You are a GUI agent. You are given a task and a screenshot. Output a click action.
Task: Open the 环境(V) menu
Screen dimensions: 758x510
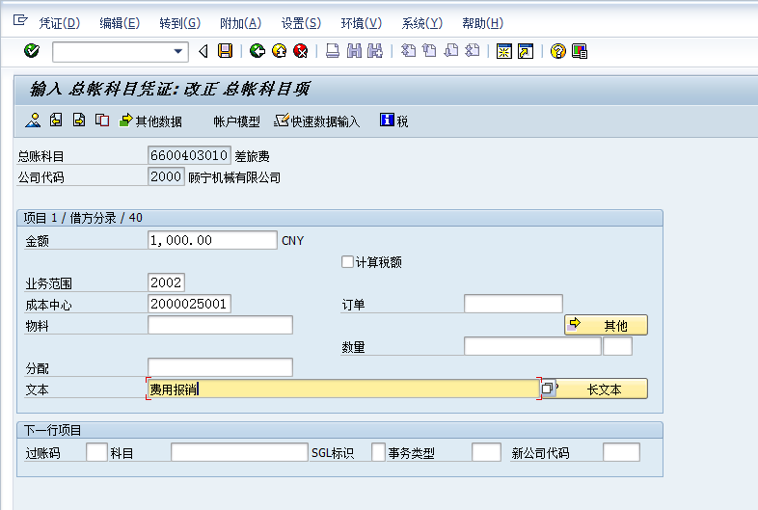(x=361, y=23)
